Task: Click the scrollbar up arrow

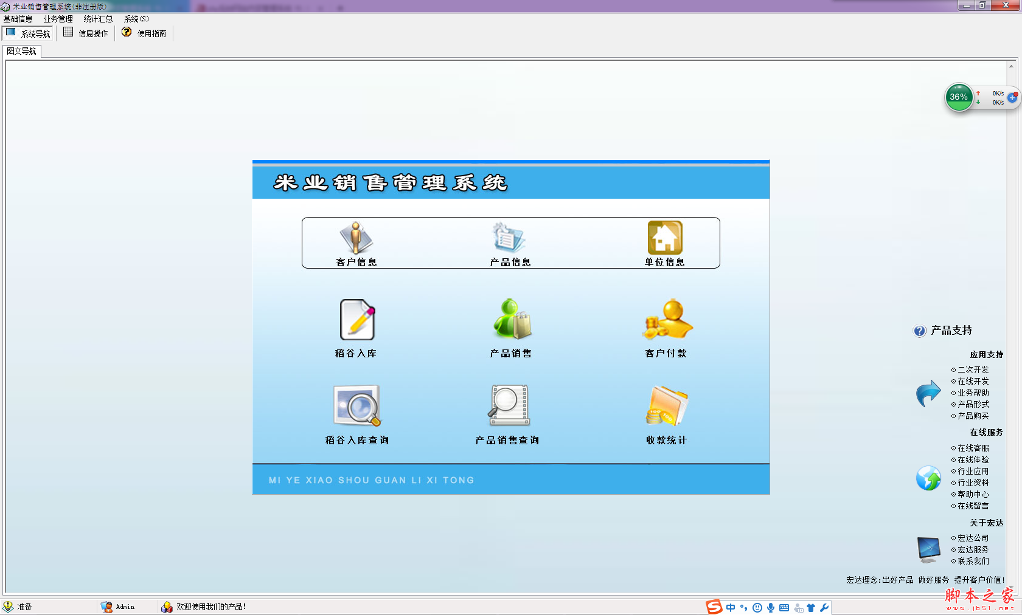Action: (1011, 66)
